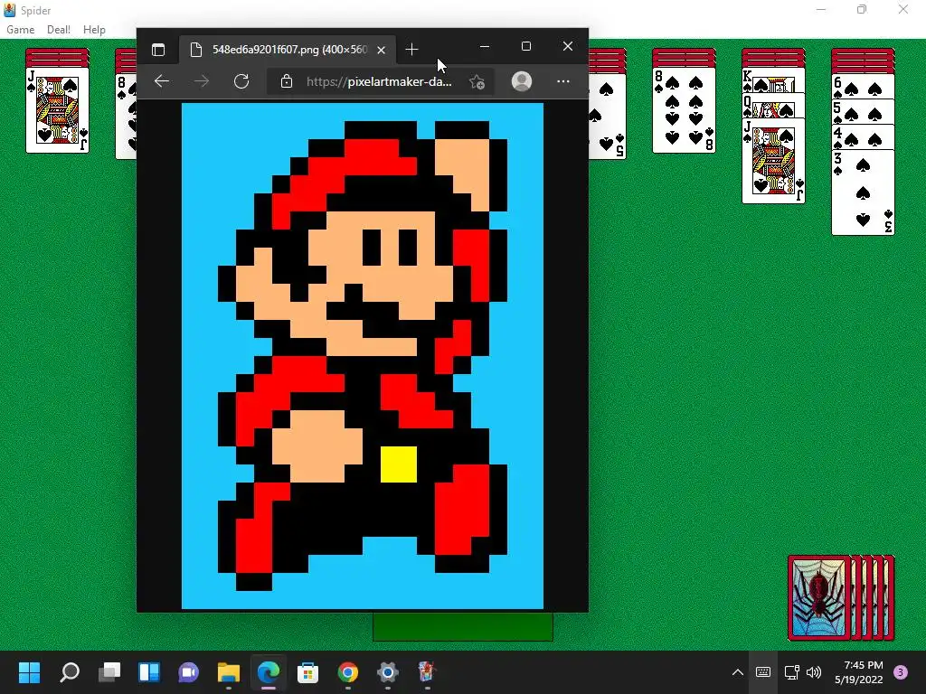Open the Chat taskbar icon
This screenshot has height=694, width=926.
pos(188,671)
